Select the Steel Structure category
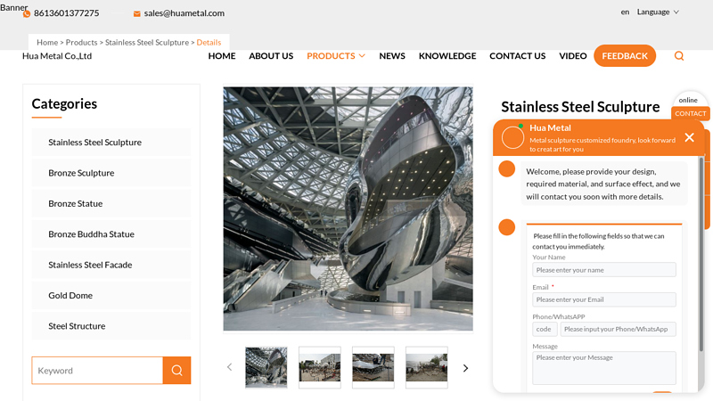 (x=111, y=326)
